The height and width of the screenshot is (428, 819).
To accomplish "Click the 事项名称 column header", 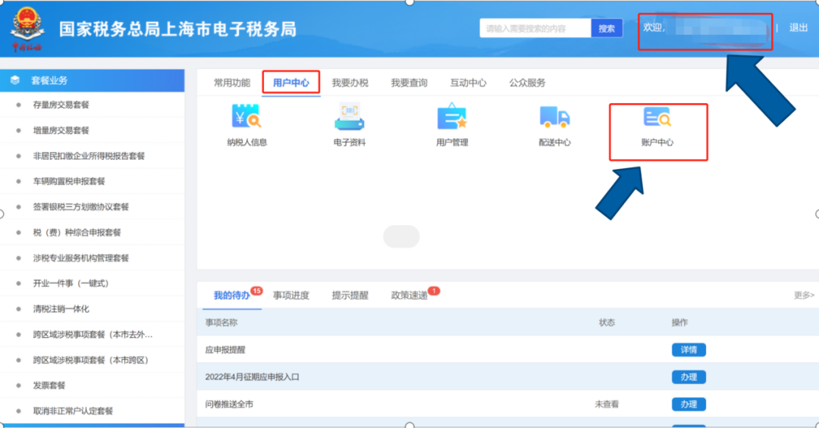I will 221,323.
